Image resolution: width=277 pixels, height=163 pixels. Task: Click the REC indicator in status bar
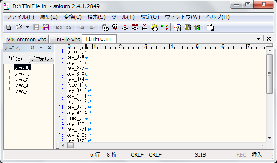(x=241, y=155)
